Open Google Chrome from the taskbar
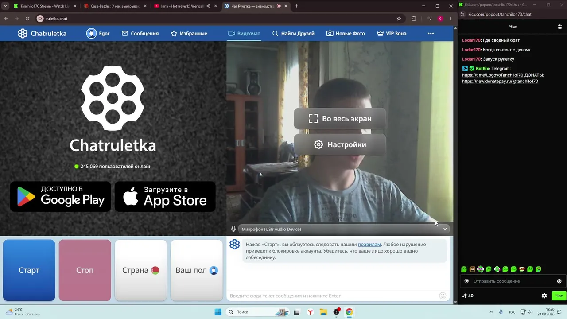This screenshot has height=319, width=567. (x=349, y=312)
